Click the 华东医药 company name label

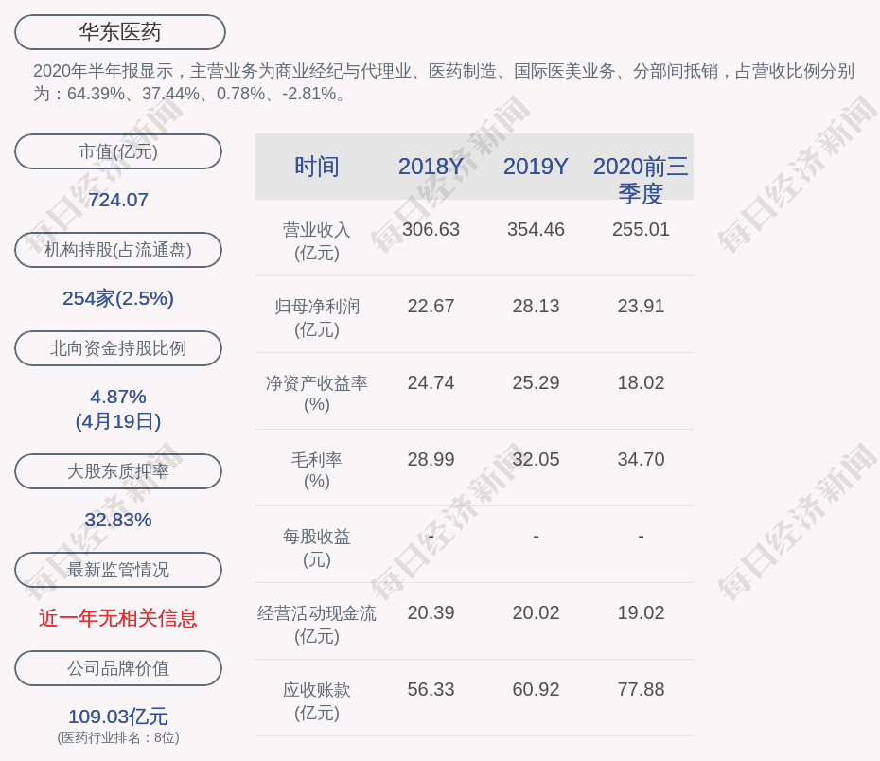(118, 31)
